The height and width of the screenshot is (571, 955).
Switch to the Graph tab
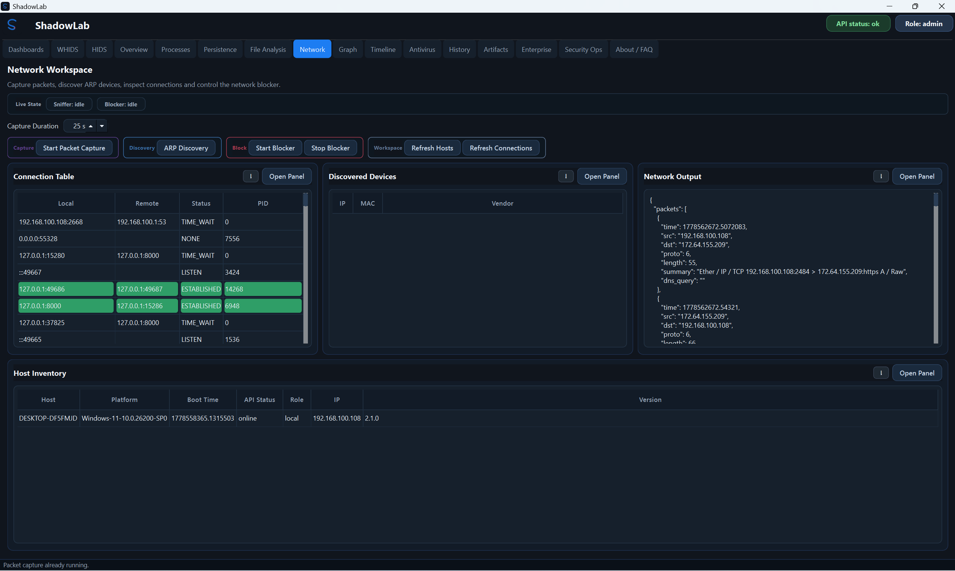[x=348, y=49]
